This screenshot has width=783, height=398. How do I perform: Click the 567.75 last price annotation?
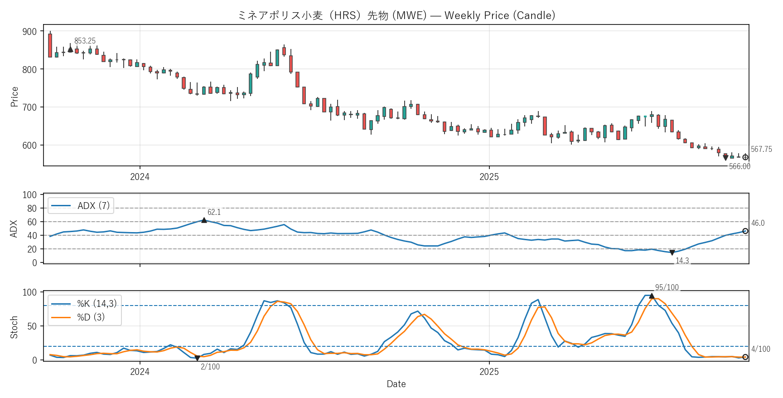[x=761, y=149]
